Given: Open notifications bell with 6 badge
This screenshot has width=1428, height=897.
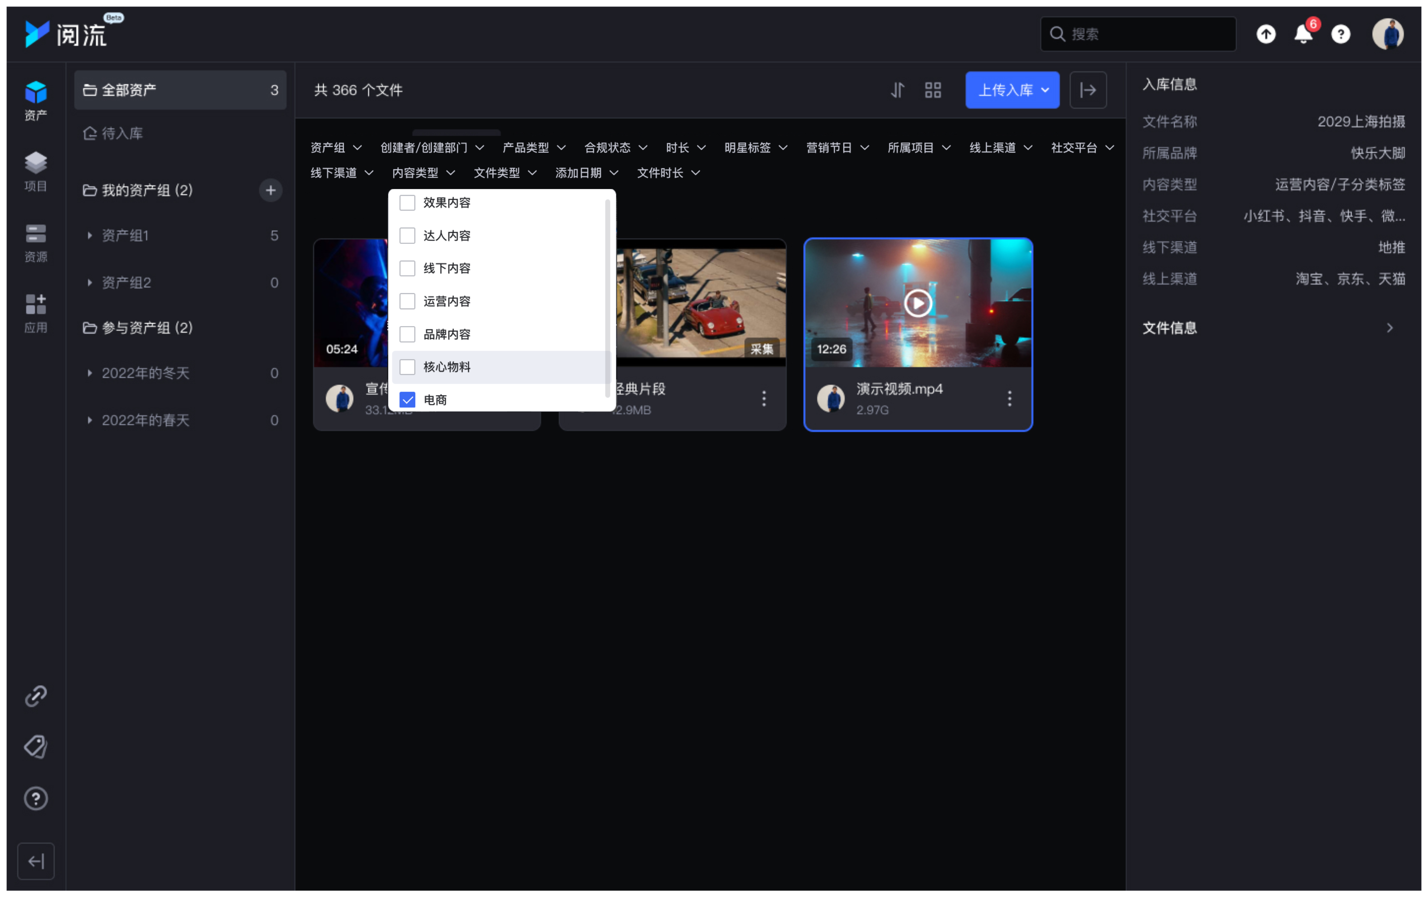Looking at the screenshot, I should pyautogui.click(x=1303, y=34).
